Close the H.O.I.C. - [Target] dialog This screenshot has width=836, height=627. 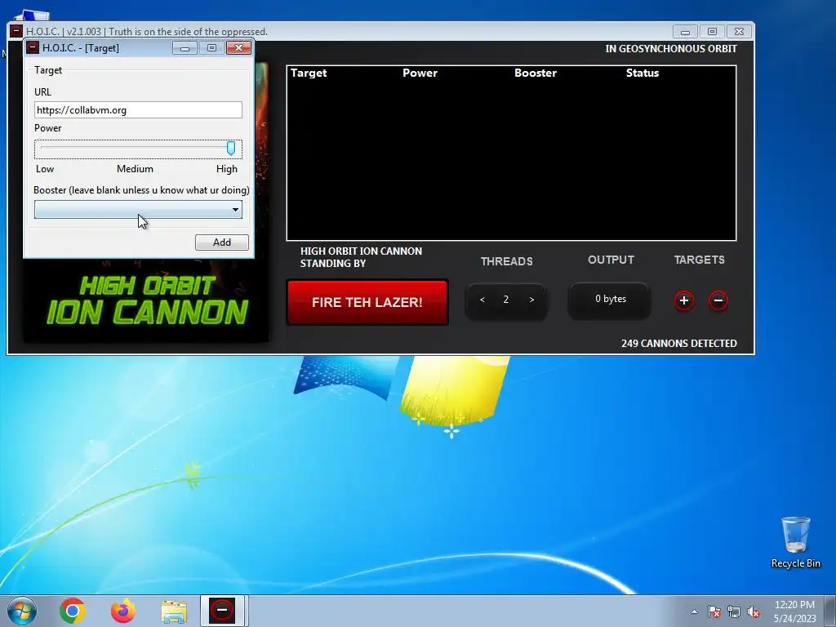[239, 48]
